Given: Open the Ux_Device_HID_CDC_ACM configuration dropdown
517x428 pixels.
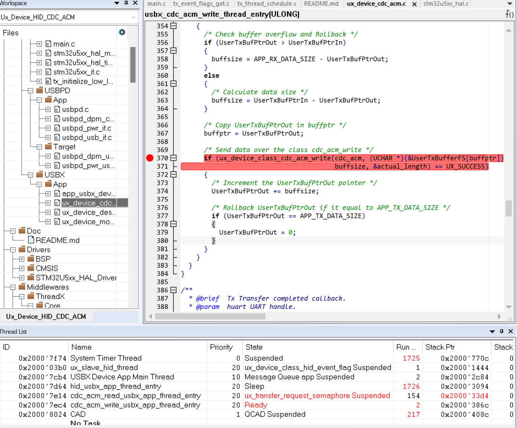Looking at the screenshot, I should [133, 17].
